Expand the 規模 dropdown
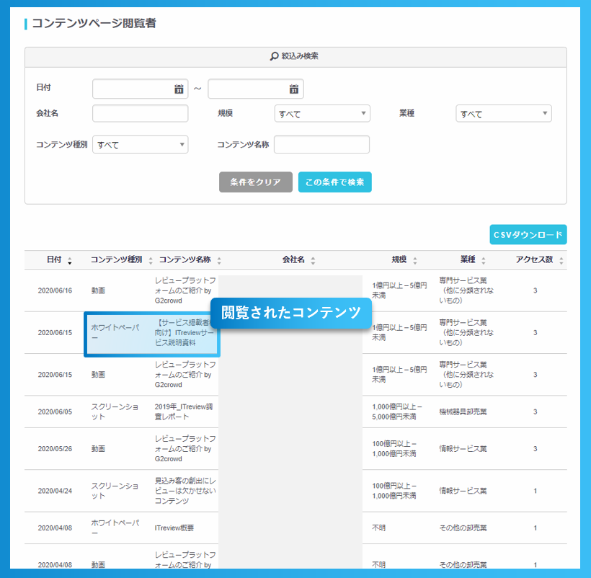 point(321,114)
